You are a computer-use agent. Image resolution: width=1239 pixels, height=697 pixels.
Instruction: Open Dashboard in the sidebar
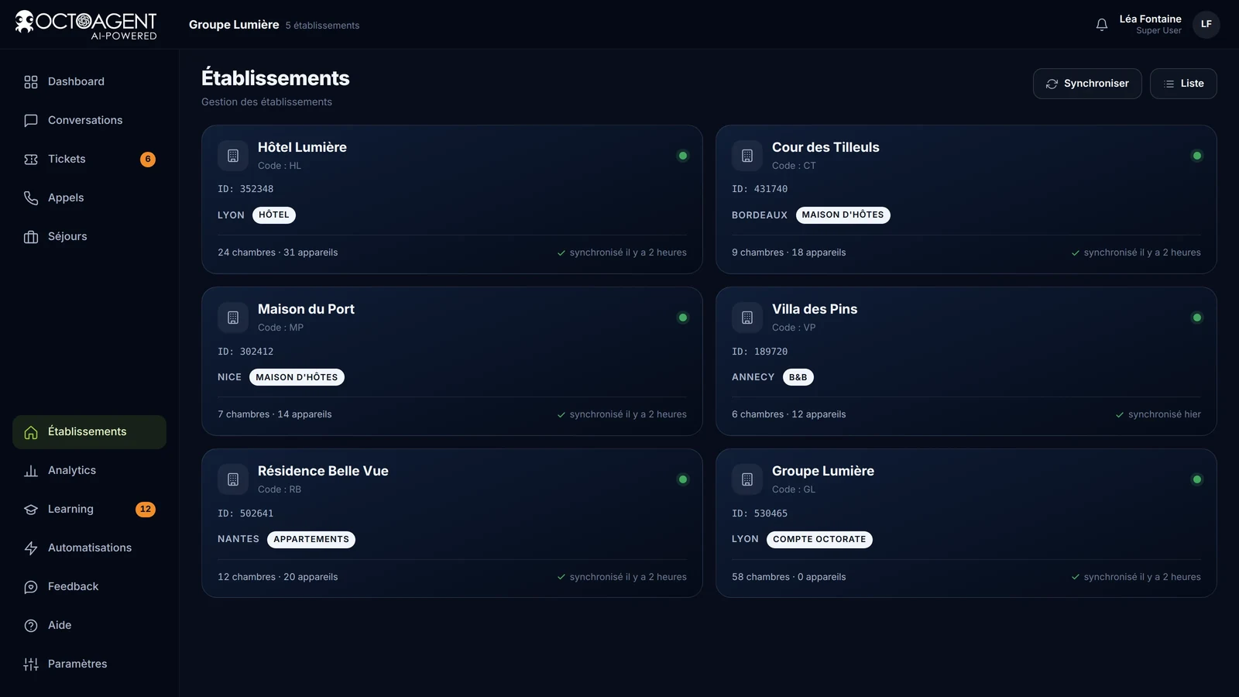(89, 82)
